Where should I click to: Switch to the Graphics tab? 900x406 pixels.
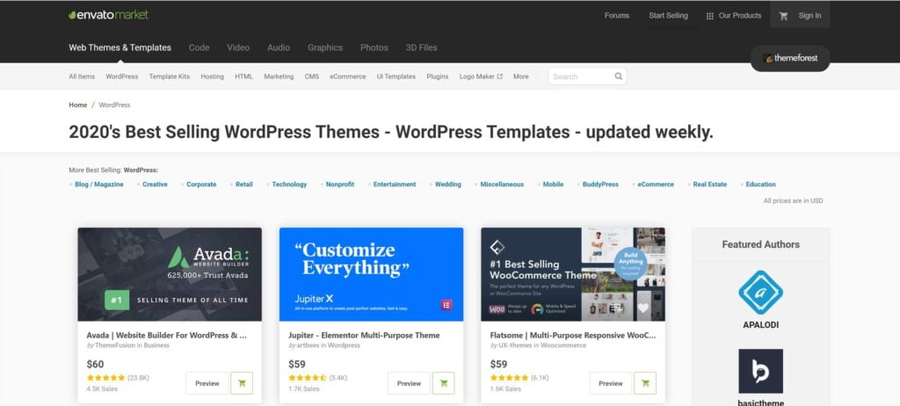(x=325, y=47)
